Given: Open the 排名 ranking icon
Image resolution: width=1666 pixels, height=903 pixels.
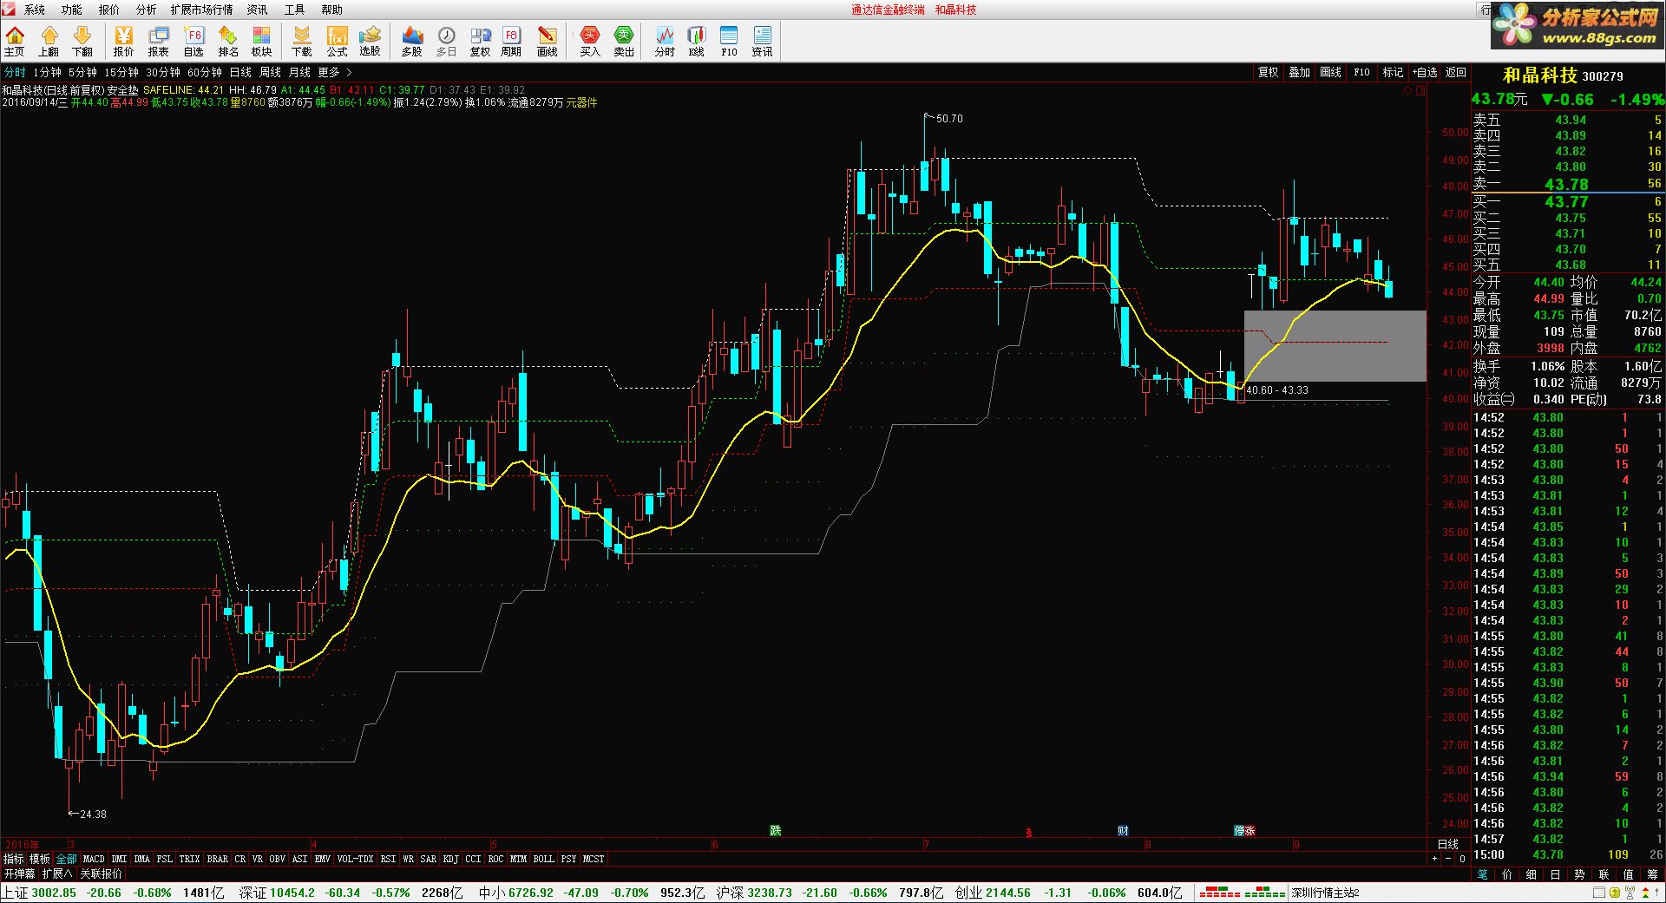Looking at the screenshot, I should point(227,41).
